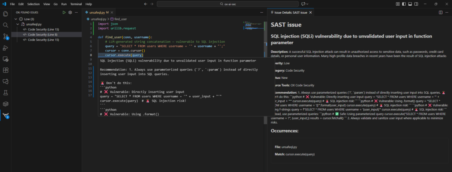452x172 pixels.
Task: Click 'cursor.execute(query)' on editor line 8
Action: 124,55
